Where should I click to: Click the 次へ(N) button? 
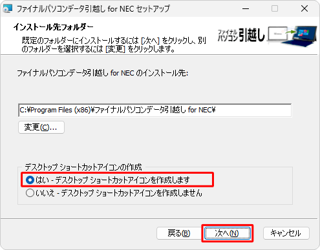(x=228, y=233)
